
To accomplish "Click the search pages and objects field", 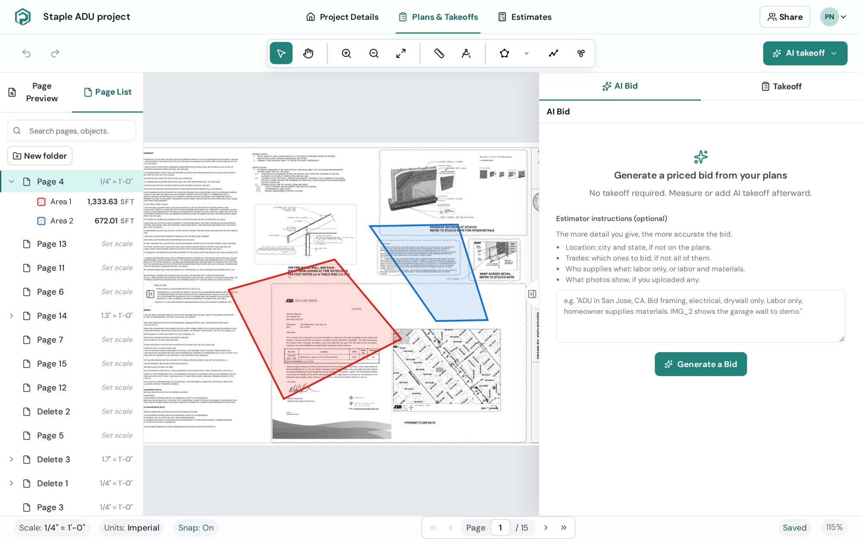I will coord(72,131).
